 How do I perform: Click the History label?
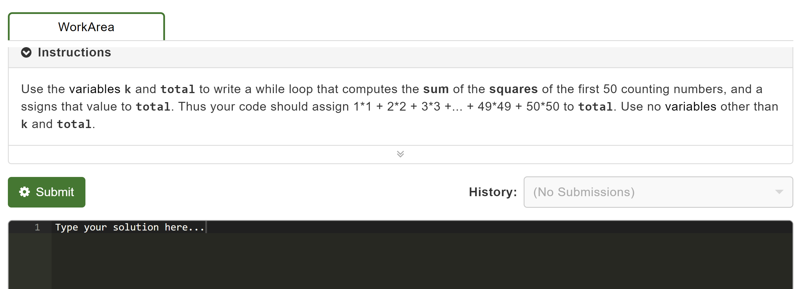coord(492,192)
